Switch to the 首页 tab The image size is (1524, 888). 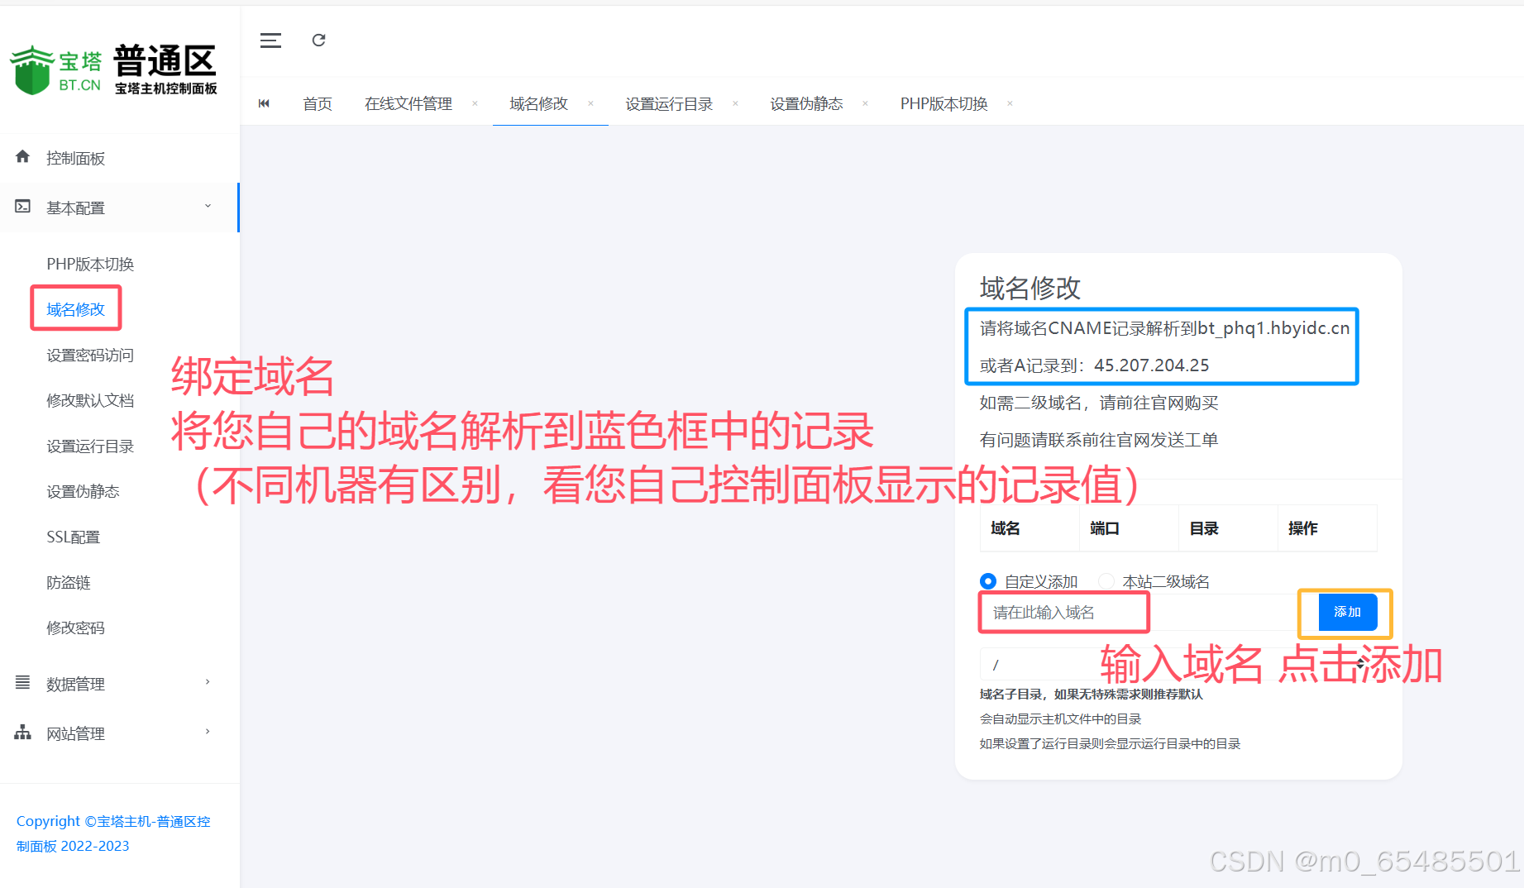click(x=318, y=103)
